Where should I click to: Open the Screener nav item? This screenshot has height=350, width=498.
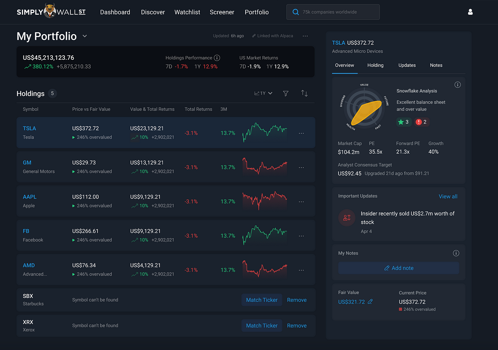click(x=222, y=12)
